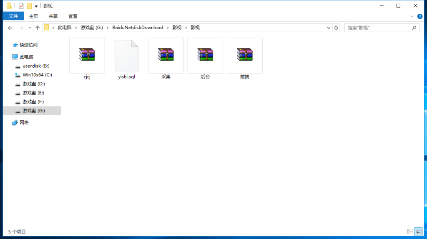
Task: Open 游戏盘 (E:) drive
Action: click(x=33, y=93)
